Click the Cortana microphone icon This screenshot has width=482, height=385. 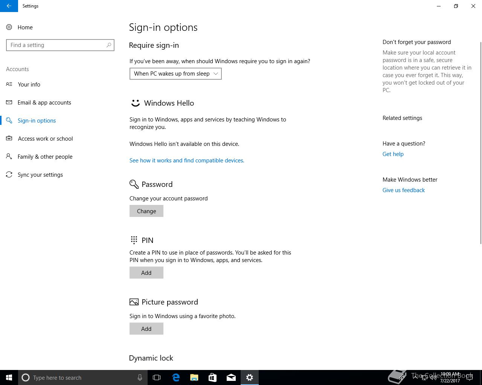pos(140,377)
